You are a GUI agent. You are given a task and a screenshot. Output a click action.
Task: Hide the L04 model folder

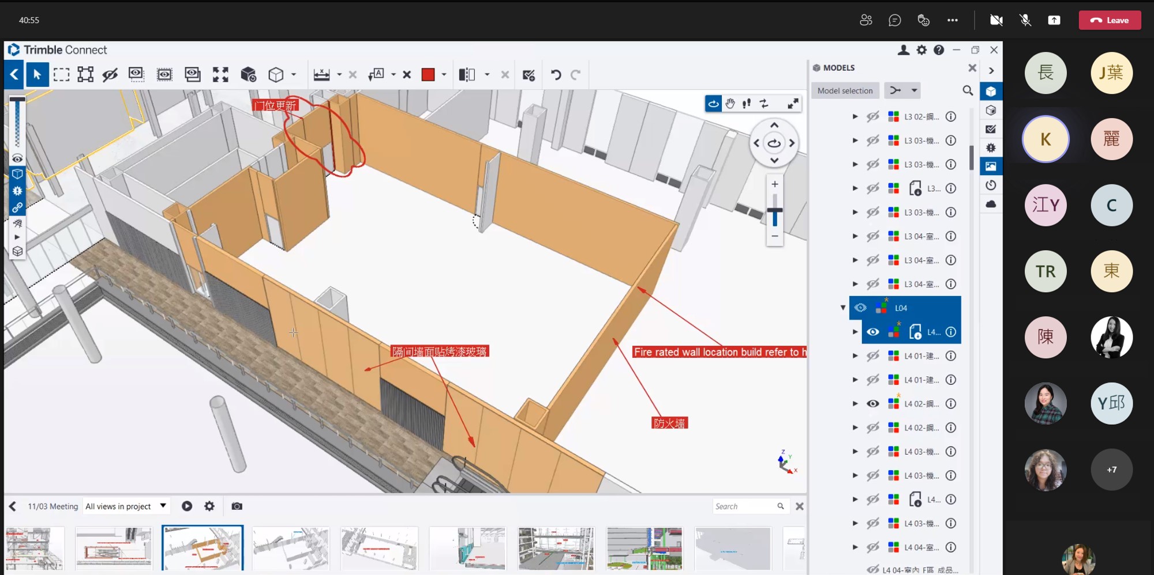click(860, 308)
